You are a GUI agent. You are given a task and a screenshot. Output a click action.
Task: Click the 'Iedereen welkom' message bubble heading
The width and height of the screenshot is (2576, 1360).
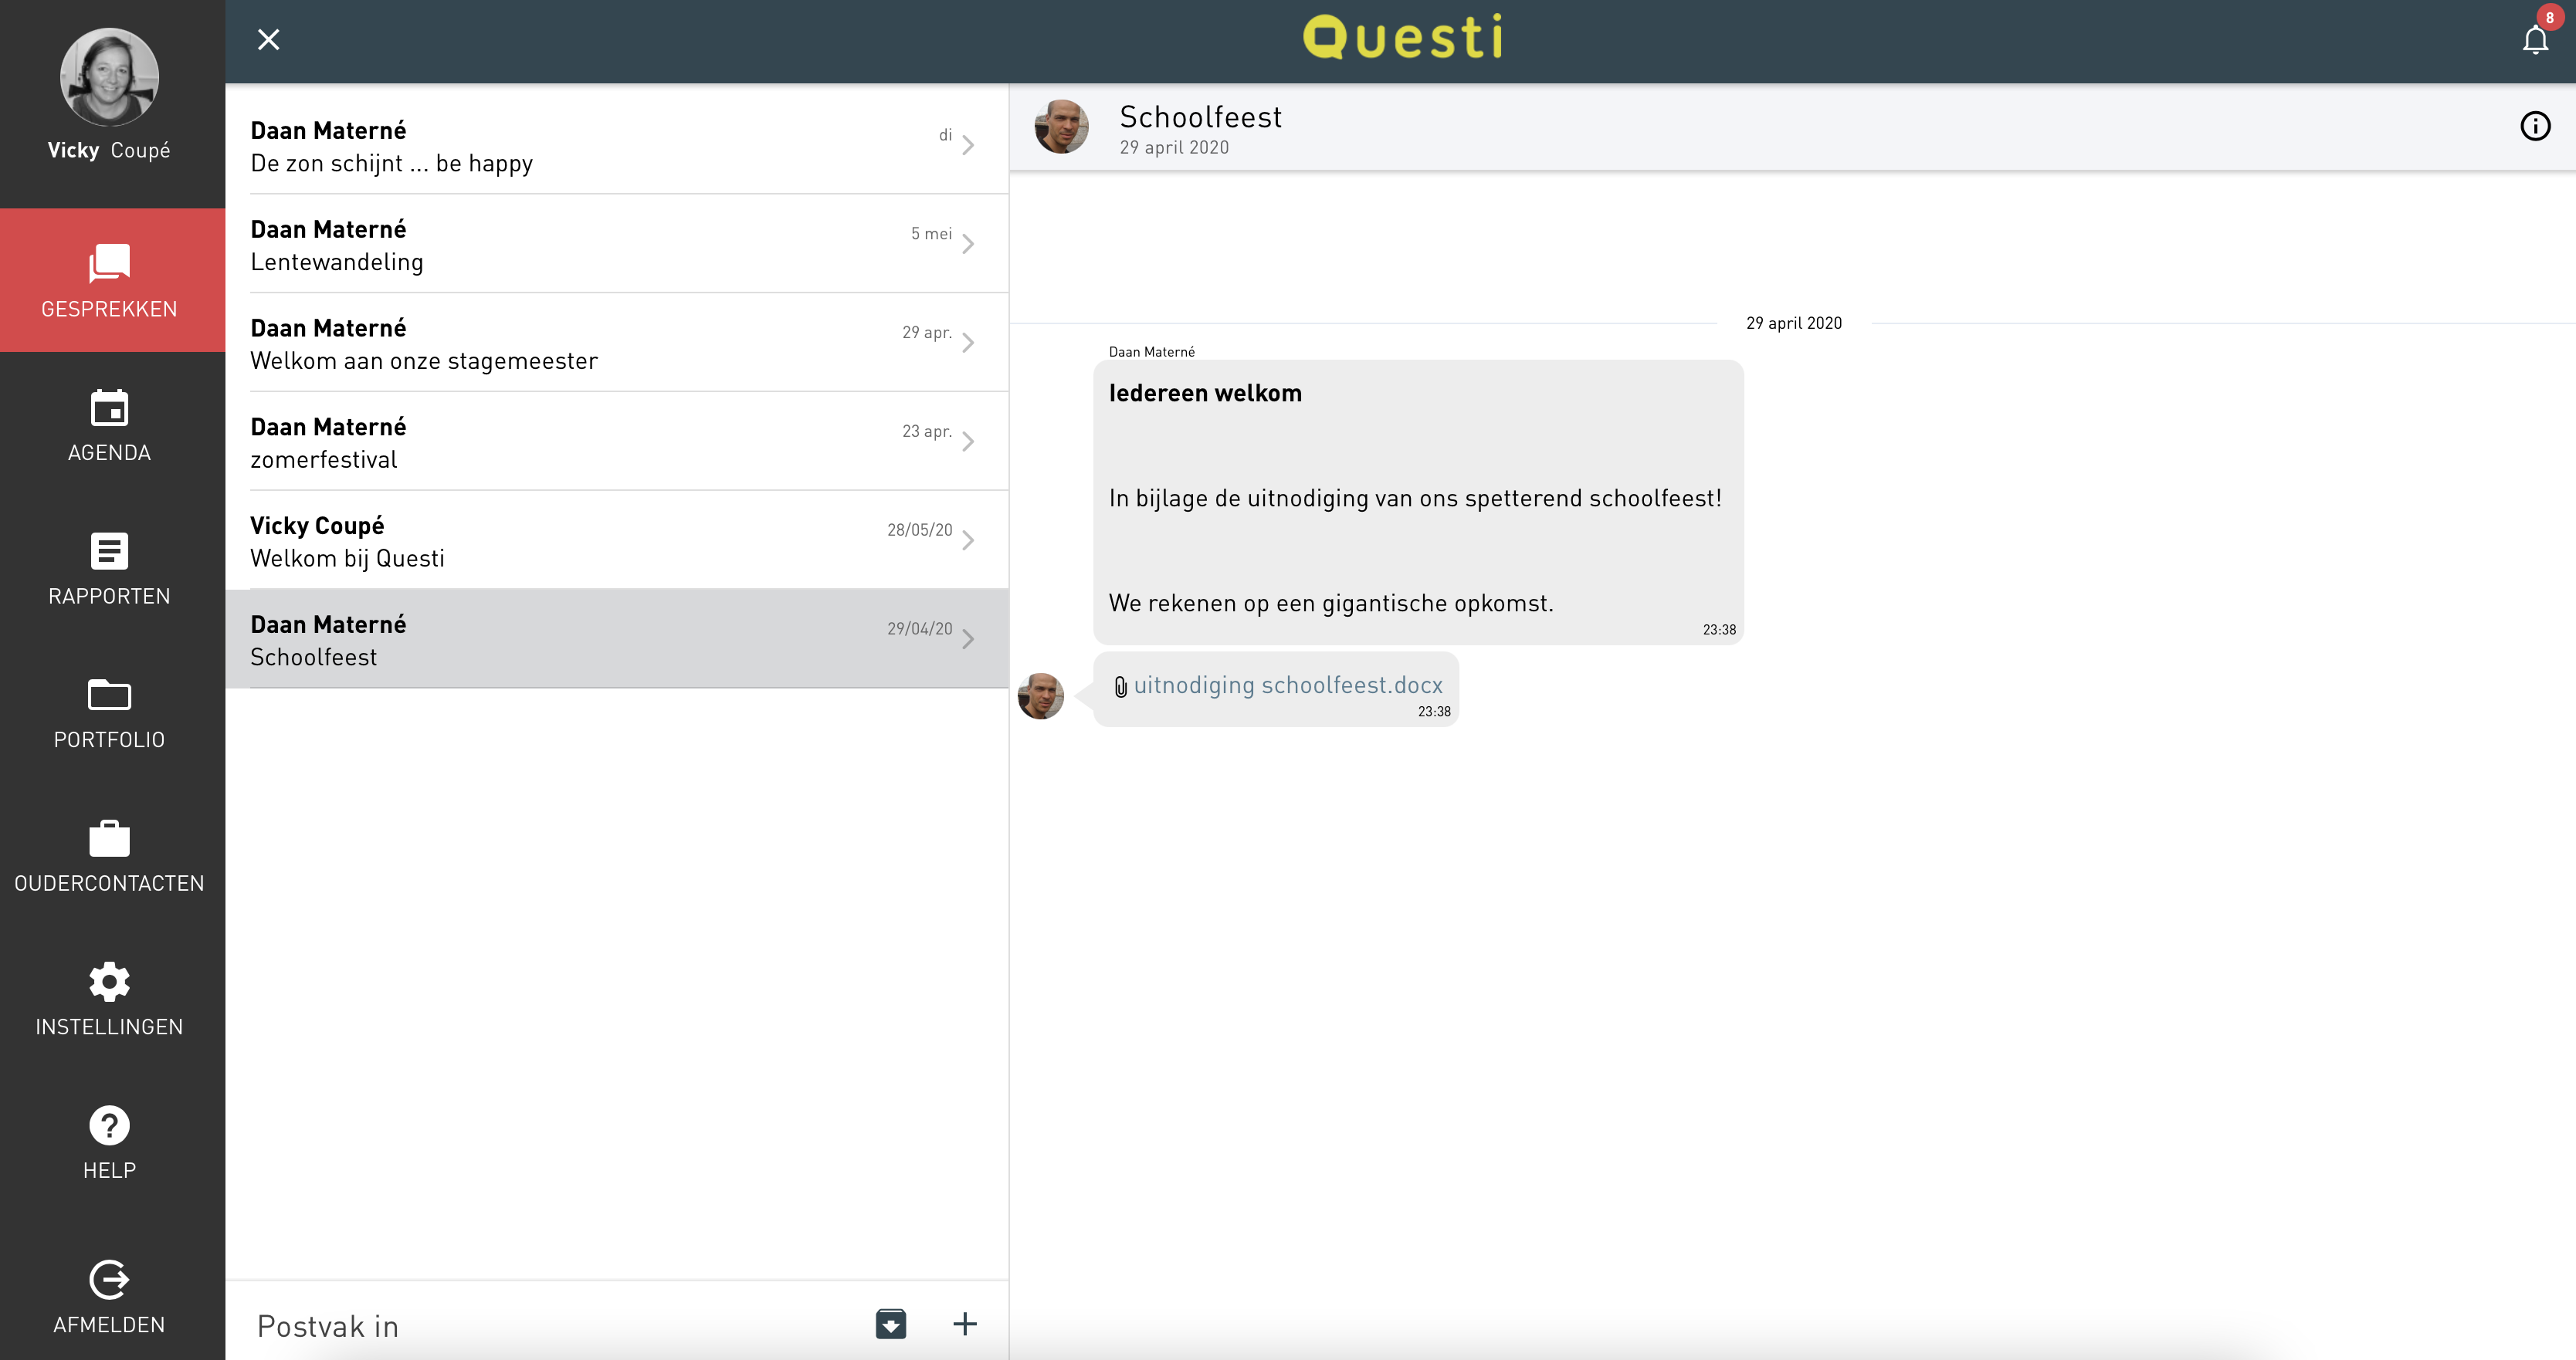(1205, 394)
